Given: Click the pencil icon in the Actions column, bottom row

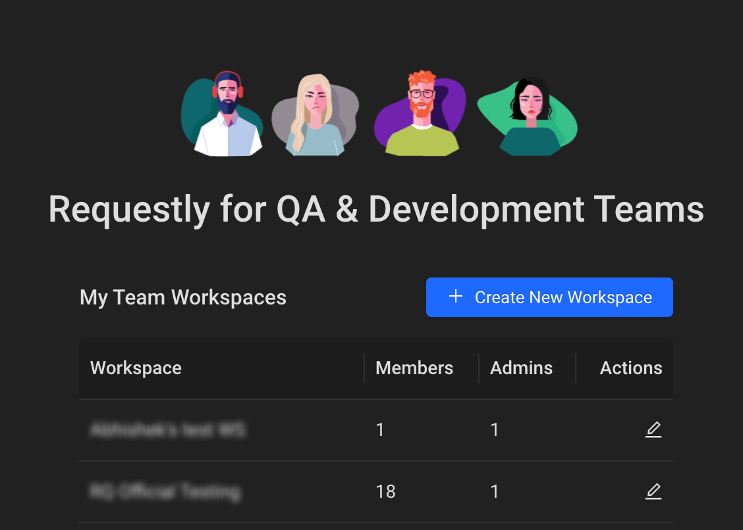Looking at the screenshot, I should (x=653, y=491).
